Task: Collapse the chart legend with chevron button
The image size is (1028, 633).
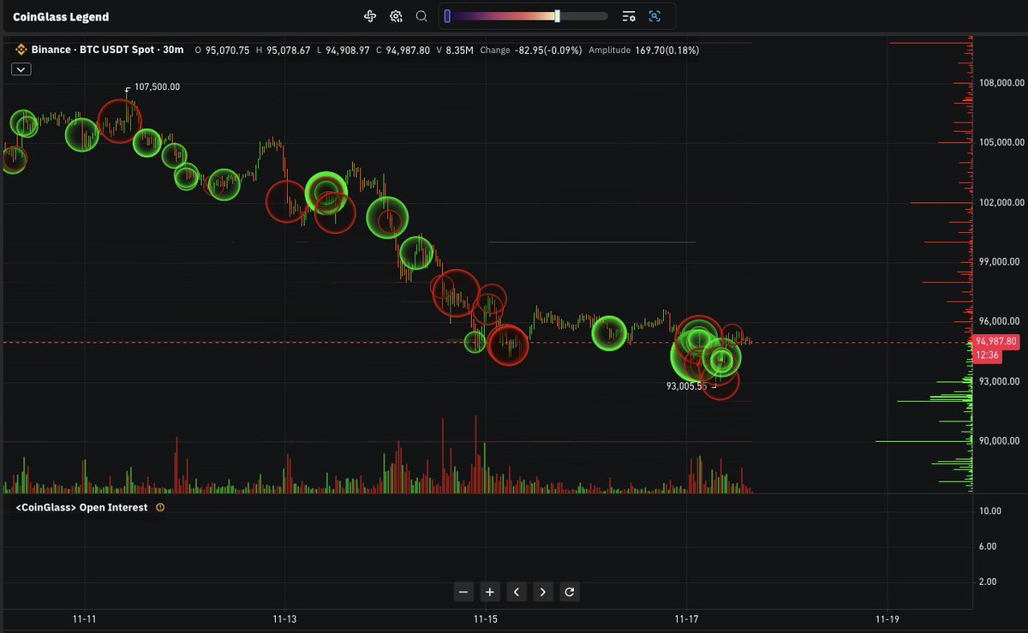Action: (21, 69)
